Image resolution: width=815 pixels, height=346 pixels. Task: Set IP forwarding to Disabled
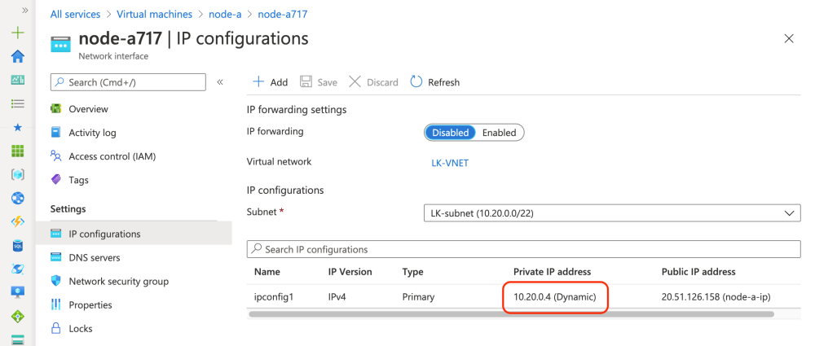click(450, 133)
